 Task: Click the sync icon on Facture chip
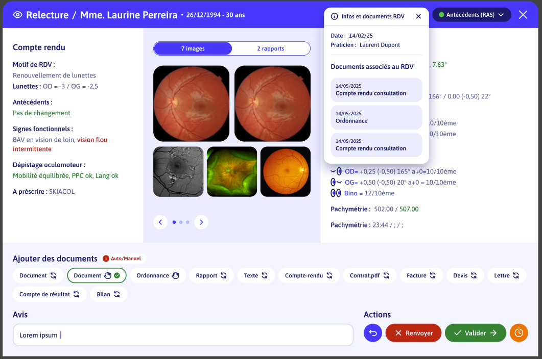433,275
